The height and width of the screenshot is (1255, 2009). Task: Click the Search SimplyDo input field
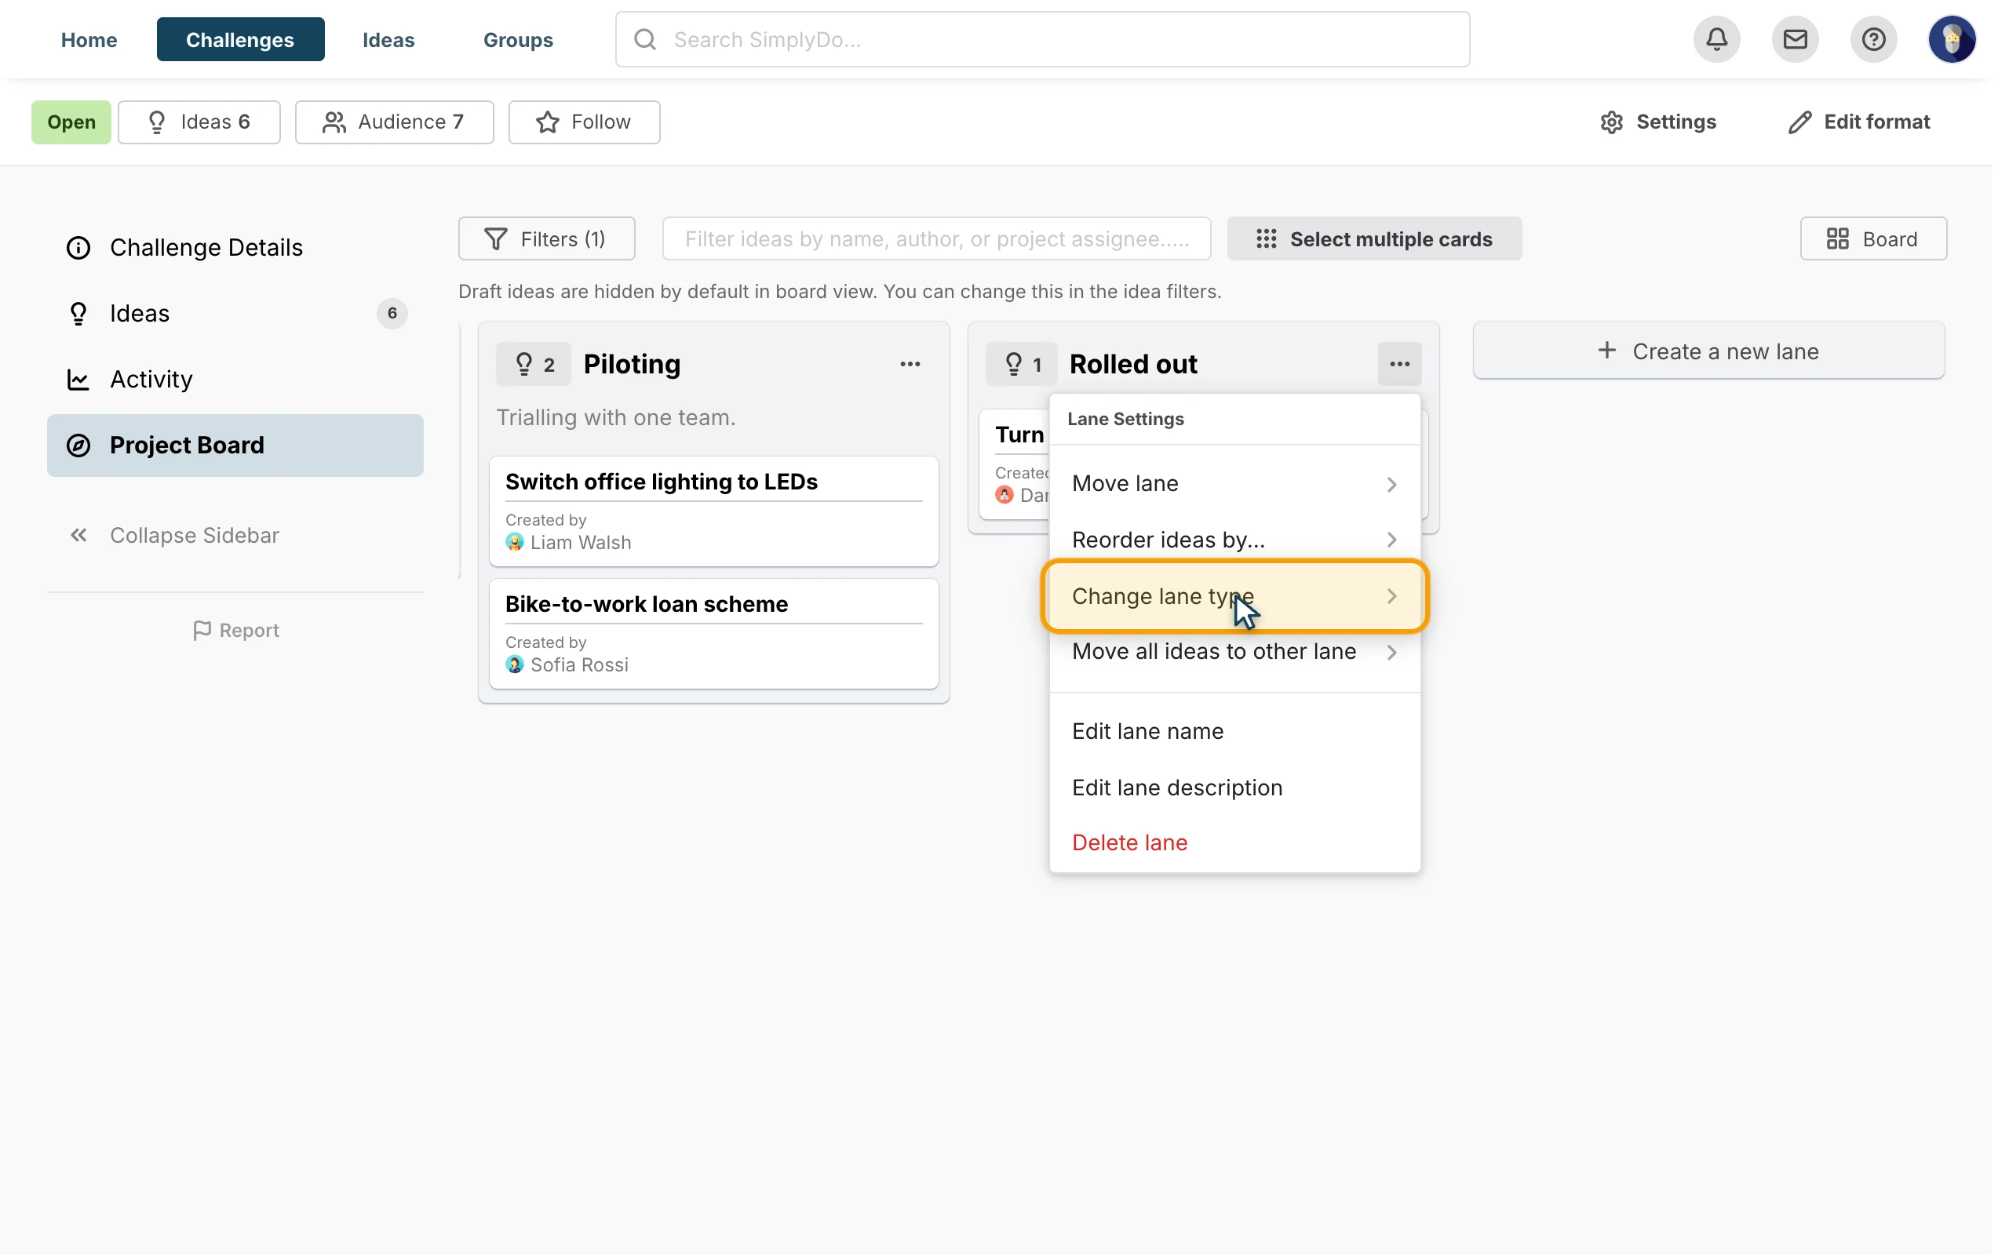coord(1042,39)
